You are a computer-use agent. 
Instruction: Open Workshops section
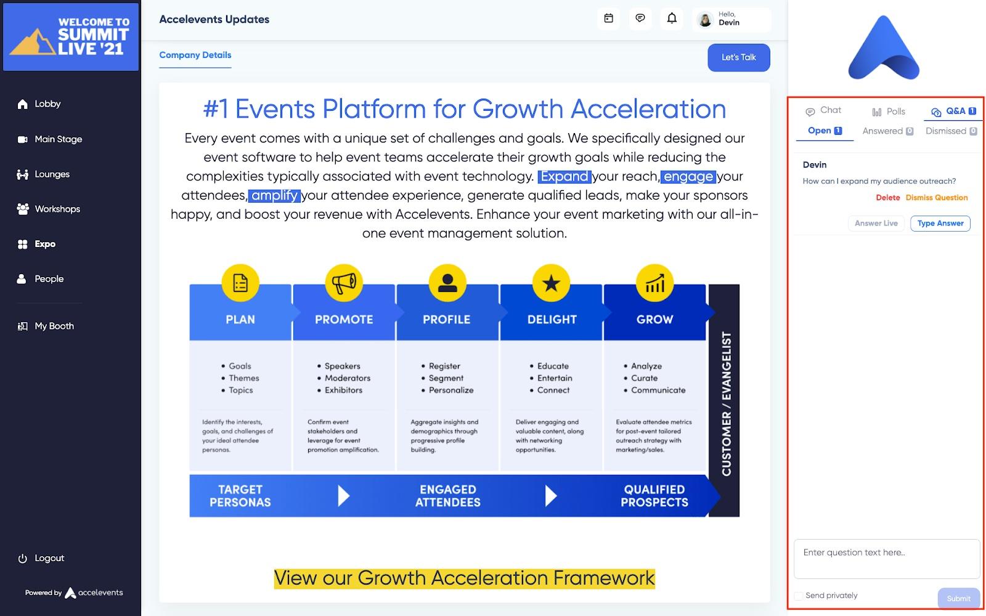coord(57,209)
